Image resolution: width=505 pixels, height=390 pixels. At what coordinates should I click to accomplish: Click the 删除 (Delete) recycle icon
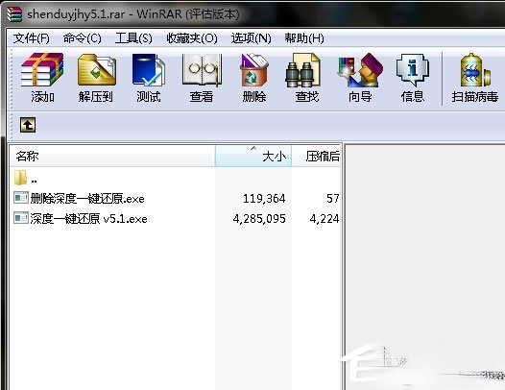point(254,70)
